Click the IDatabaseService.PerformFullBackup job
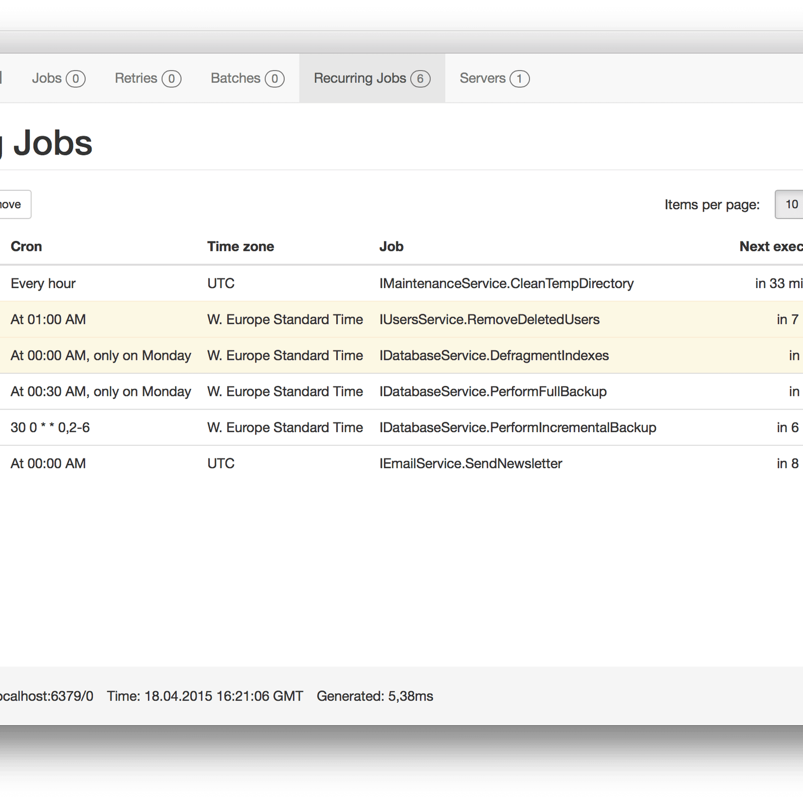 492,391
